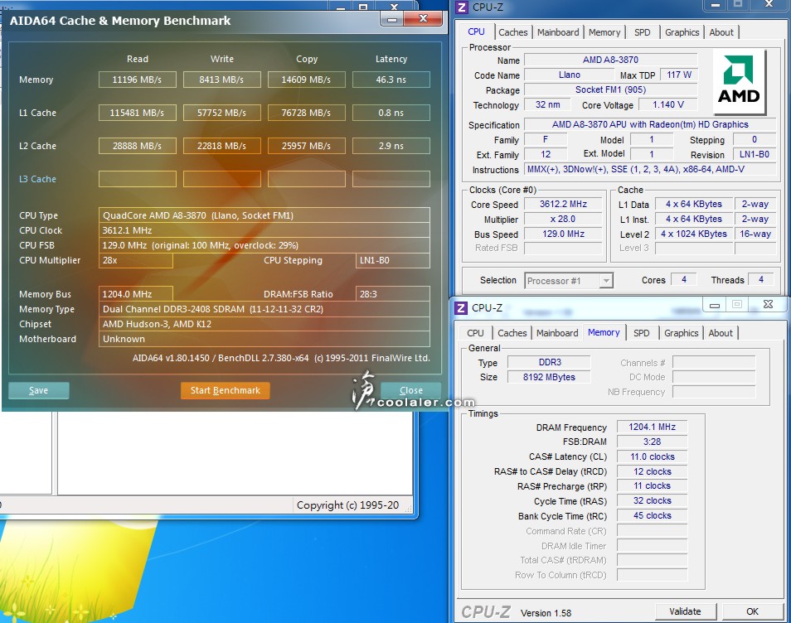Click the CPU FSB value 129.0 MHz

pyautogui.click(x=264, y=245)
